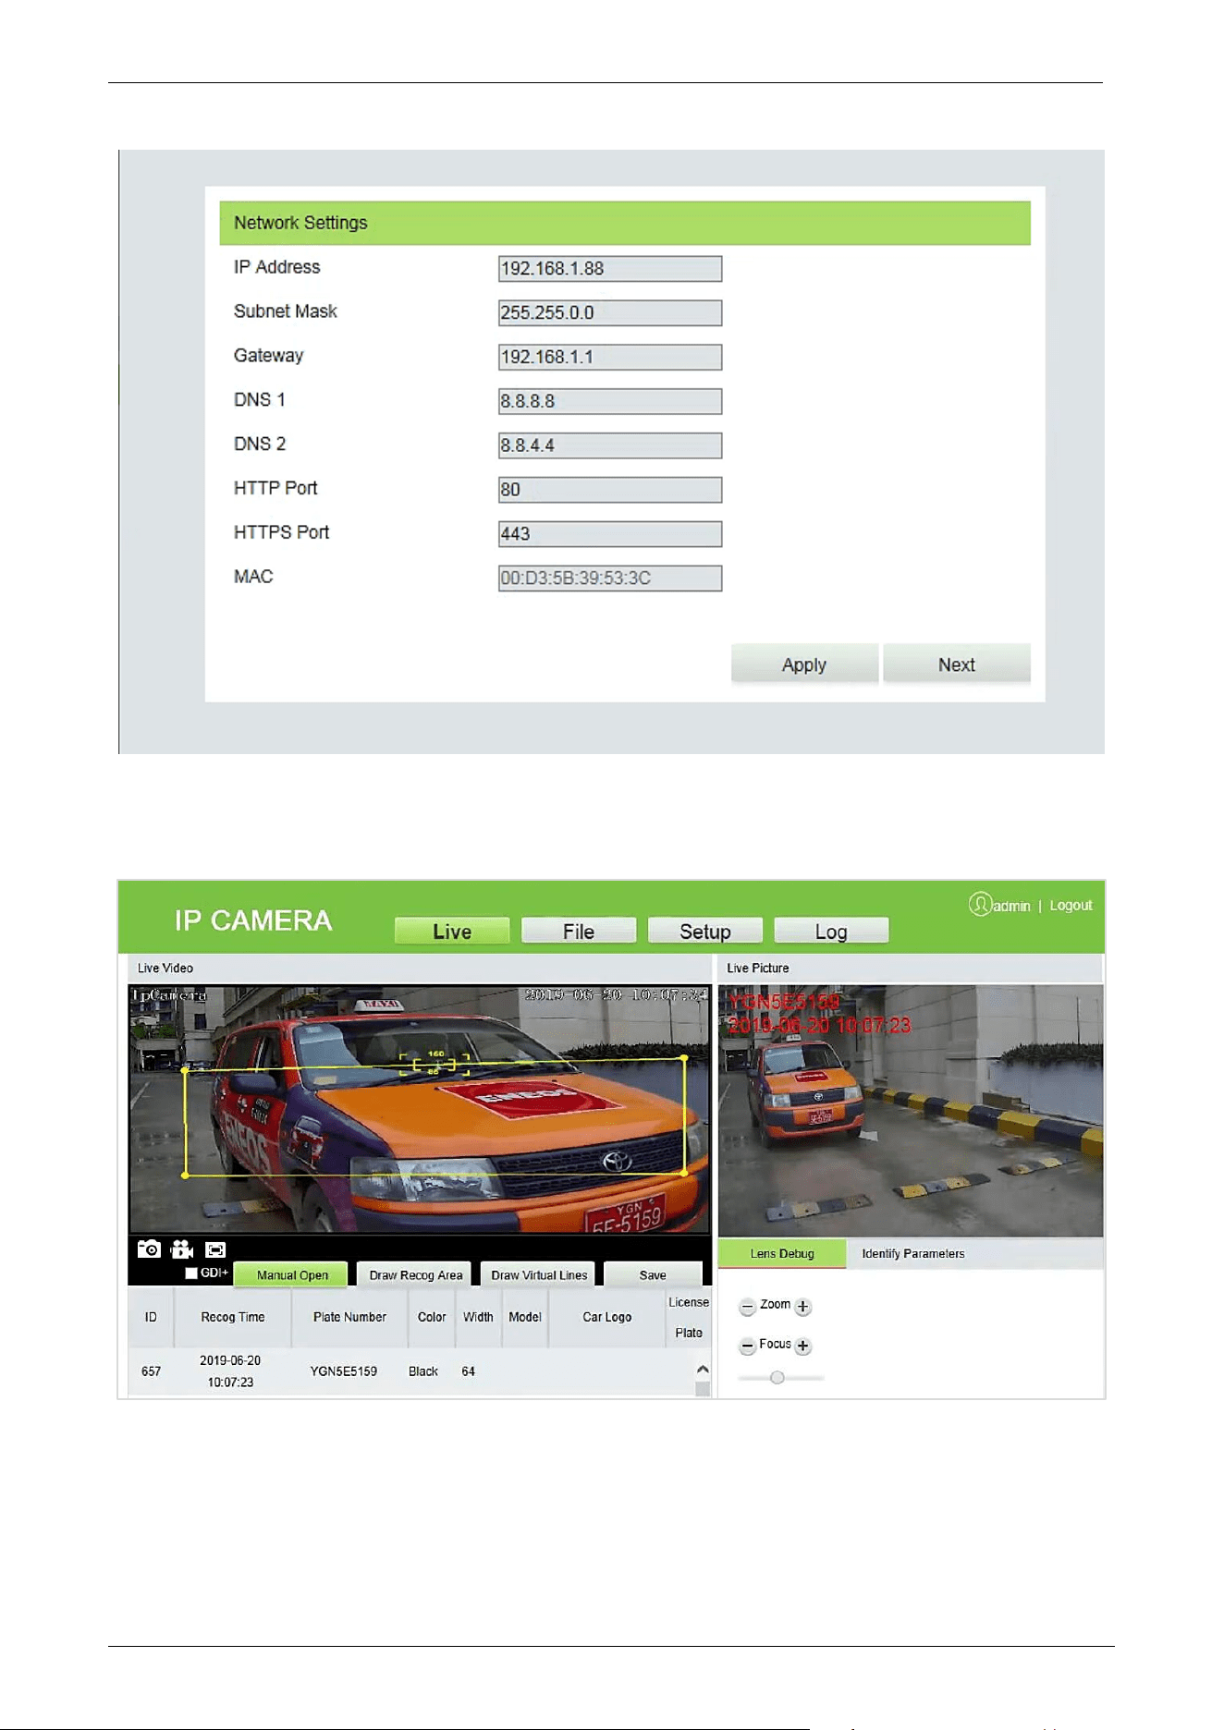Click the Plate Number column header
1224x1730 pixels.
pos(349,1317)
